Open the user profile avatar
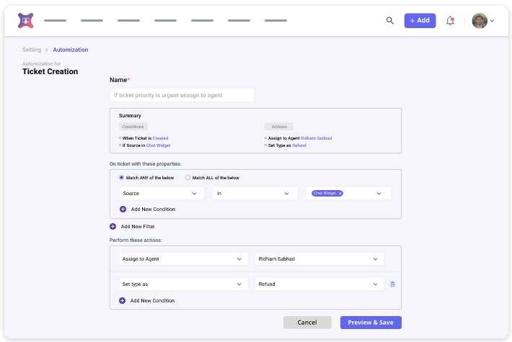The width and height of the screenshot is (512, 342). tap(480, 21)
